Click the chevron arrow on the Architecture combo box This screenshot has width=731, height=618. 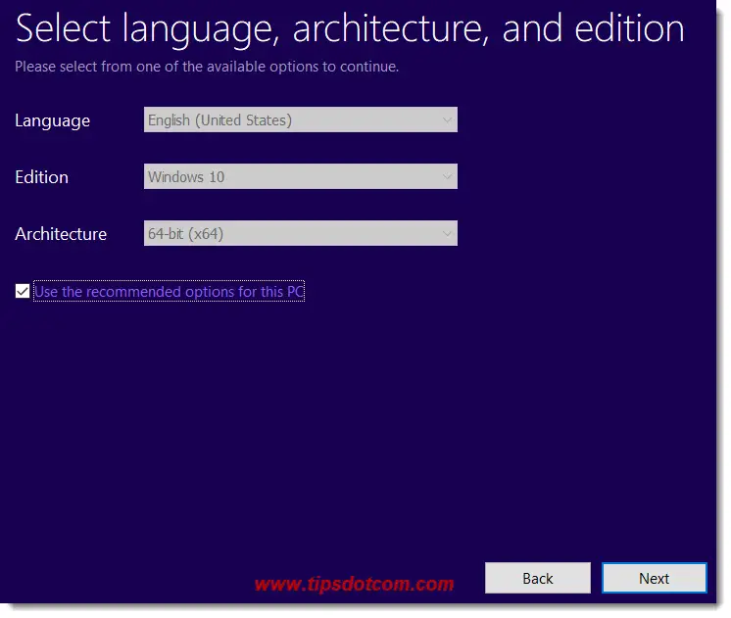click(447, 234)
